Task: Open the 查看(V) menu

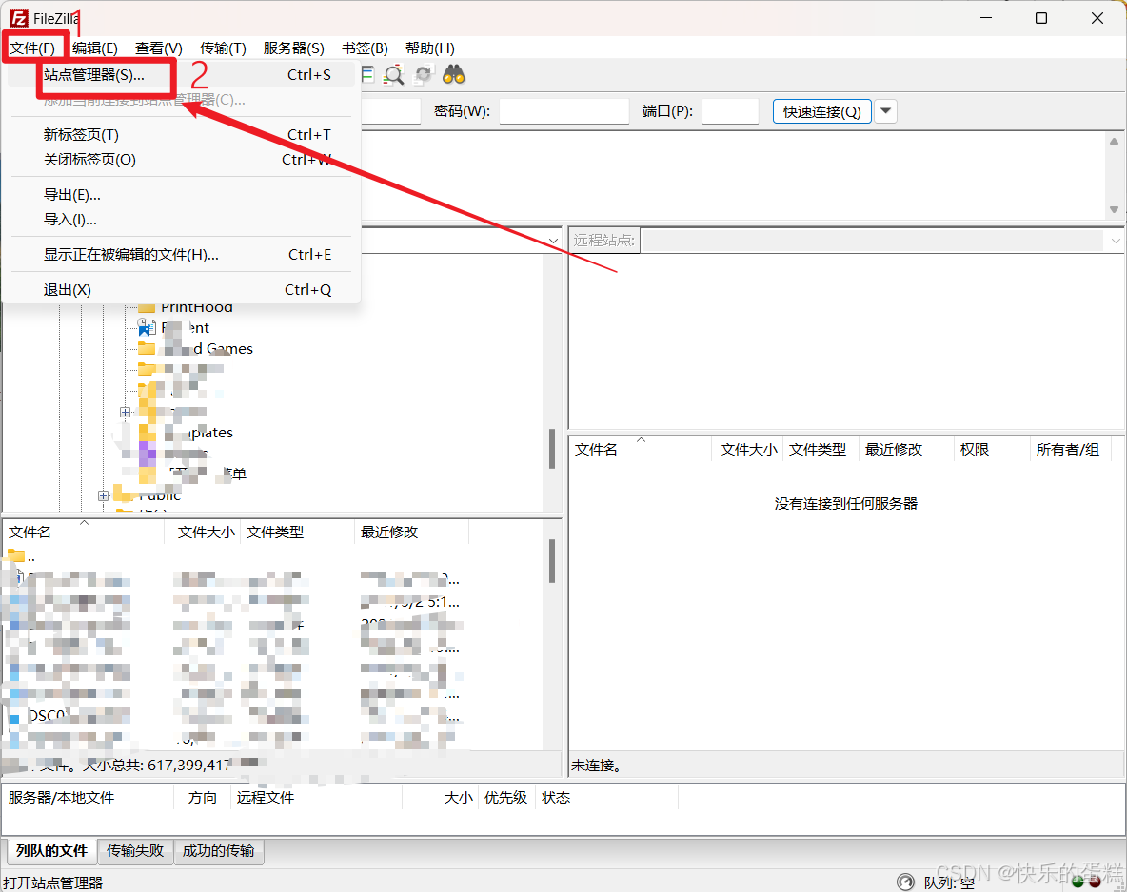Action: (159, 48)
